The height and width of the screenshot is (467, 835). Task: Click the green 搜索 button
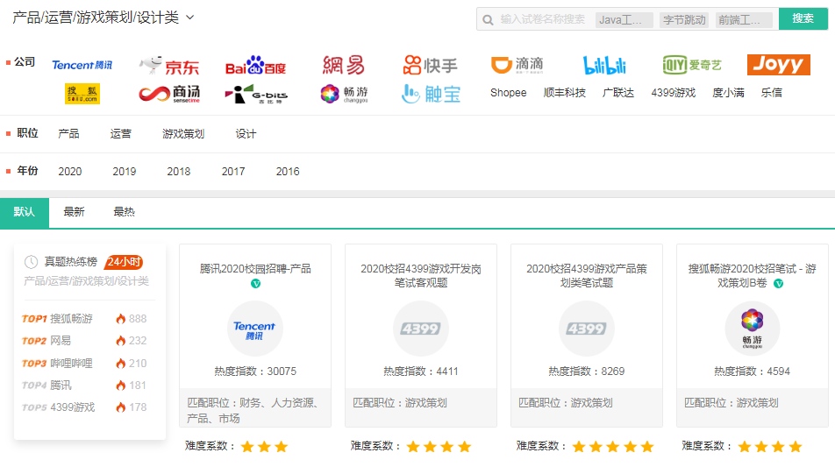click(803, 18)
